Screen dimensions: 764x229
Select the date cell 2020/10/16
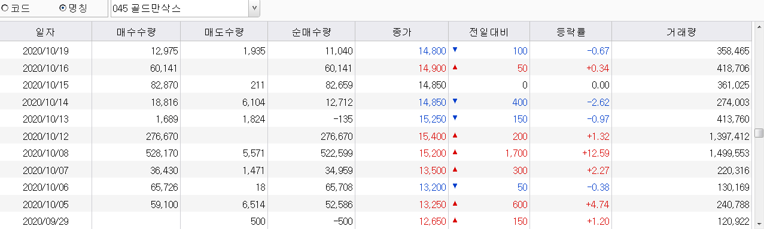(x=45, y=68)
